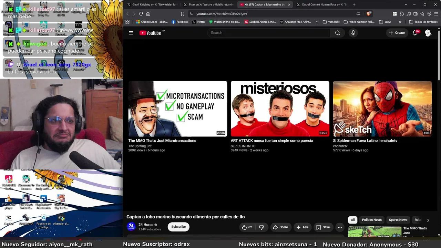Open the Subbed Anime Sche... bookmark

coord(260,22)
